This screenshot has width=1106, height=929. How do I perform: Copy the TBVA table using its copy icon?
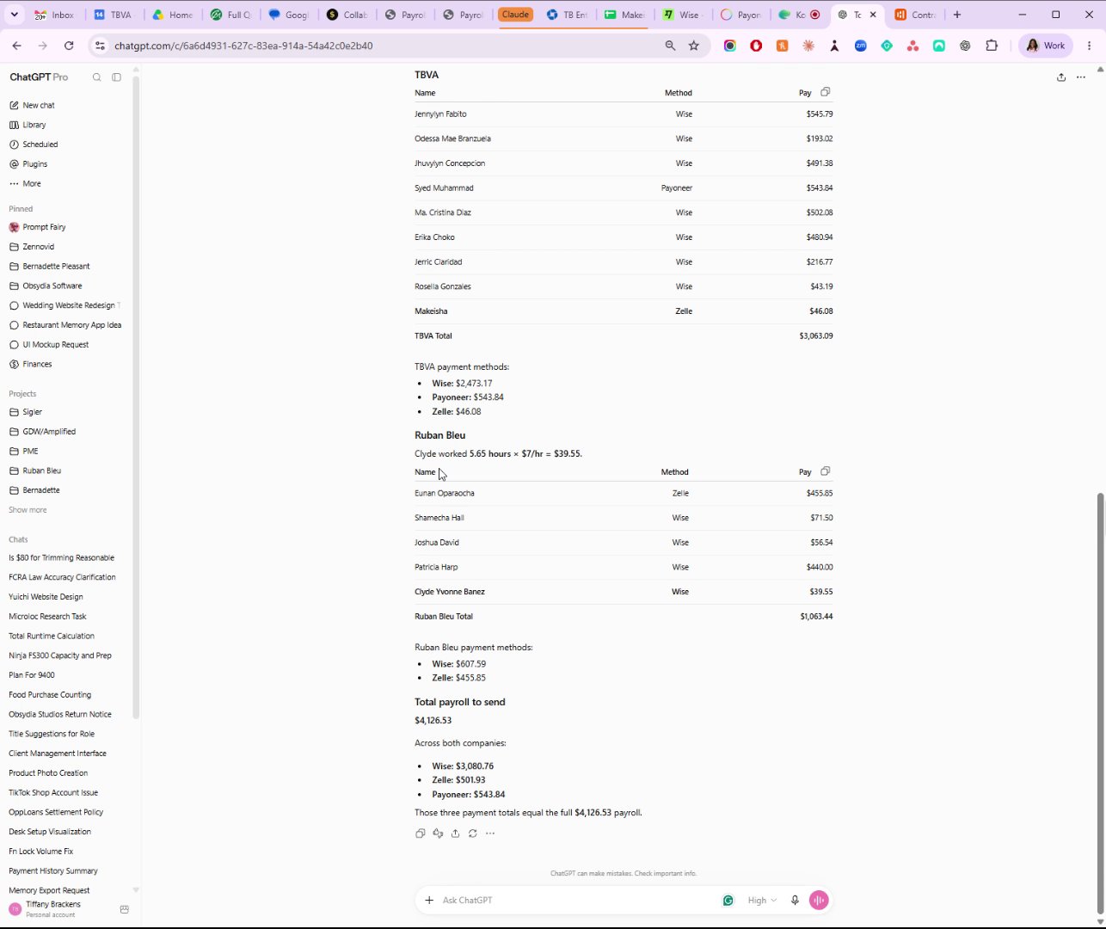pyautogui.click(x=826, y=92)
